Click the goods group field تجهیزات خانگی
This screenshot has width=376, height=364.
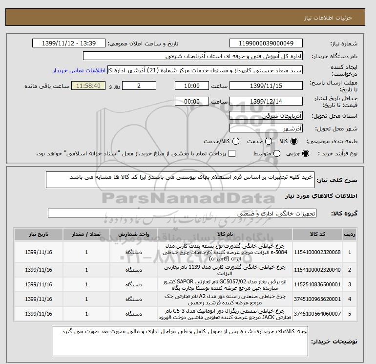coord(182,213)
